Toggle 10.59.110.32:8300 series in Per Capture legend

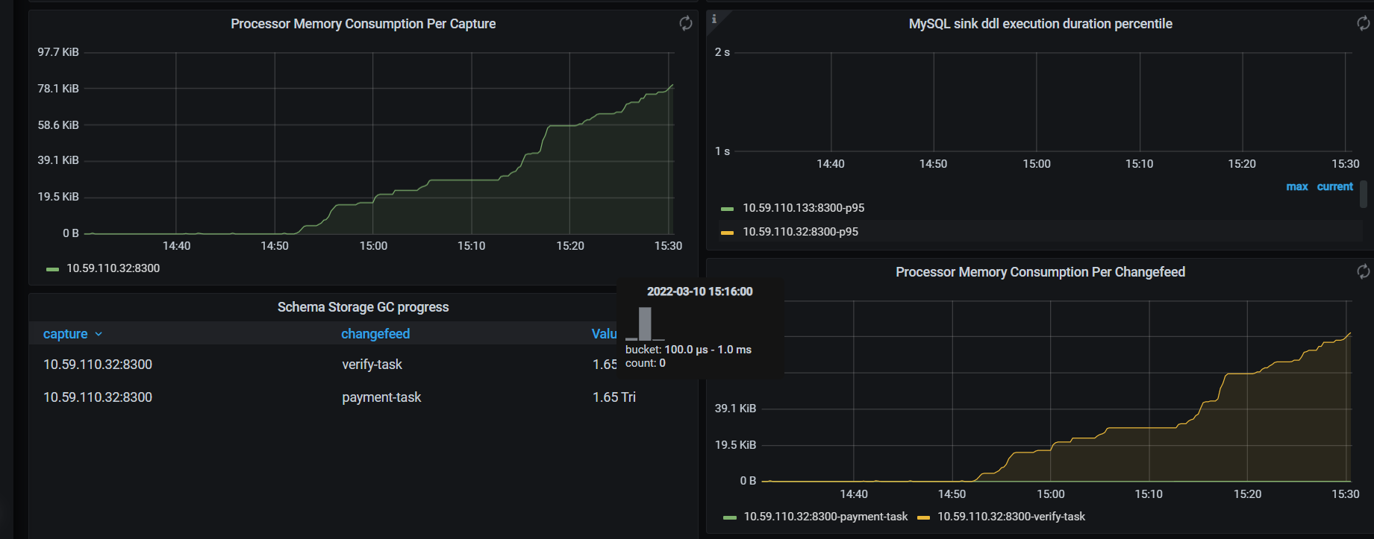coord(113,268)
